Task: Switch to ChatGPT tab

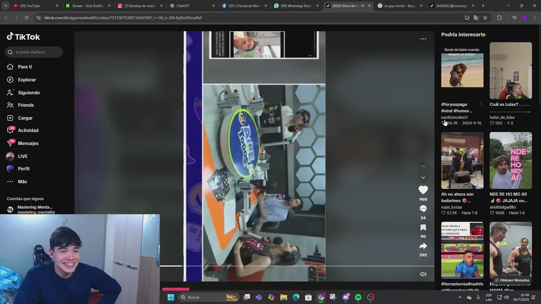Action: pyautogui.click(x=192, y=6)
